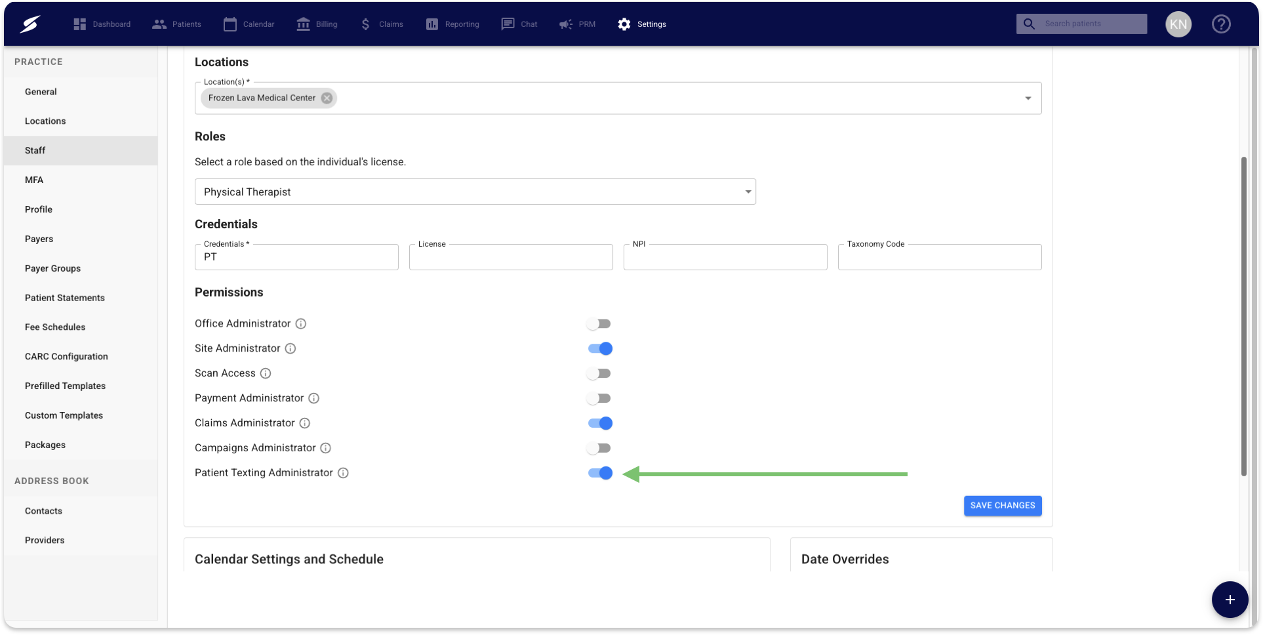
Task: Show info for Claims Administrator permission
Action: coord(305,423)
